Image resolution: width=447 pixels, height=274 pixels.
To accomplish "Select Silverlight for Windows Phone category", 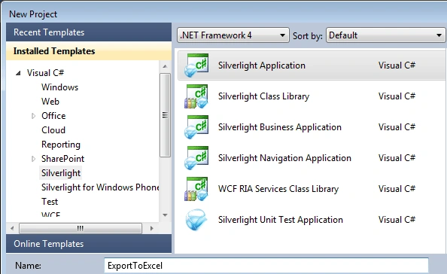I will click(x=100, y=187).
